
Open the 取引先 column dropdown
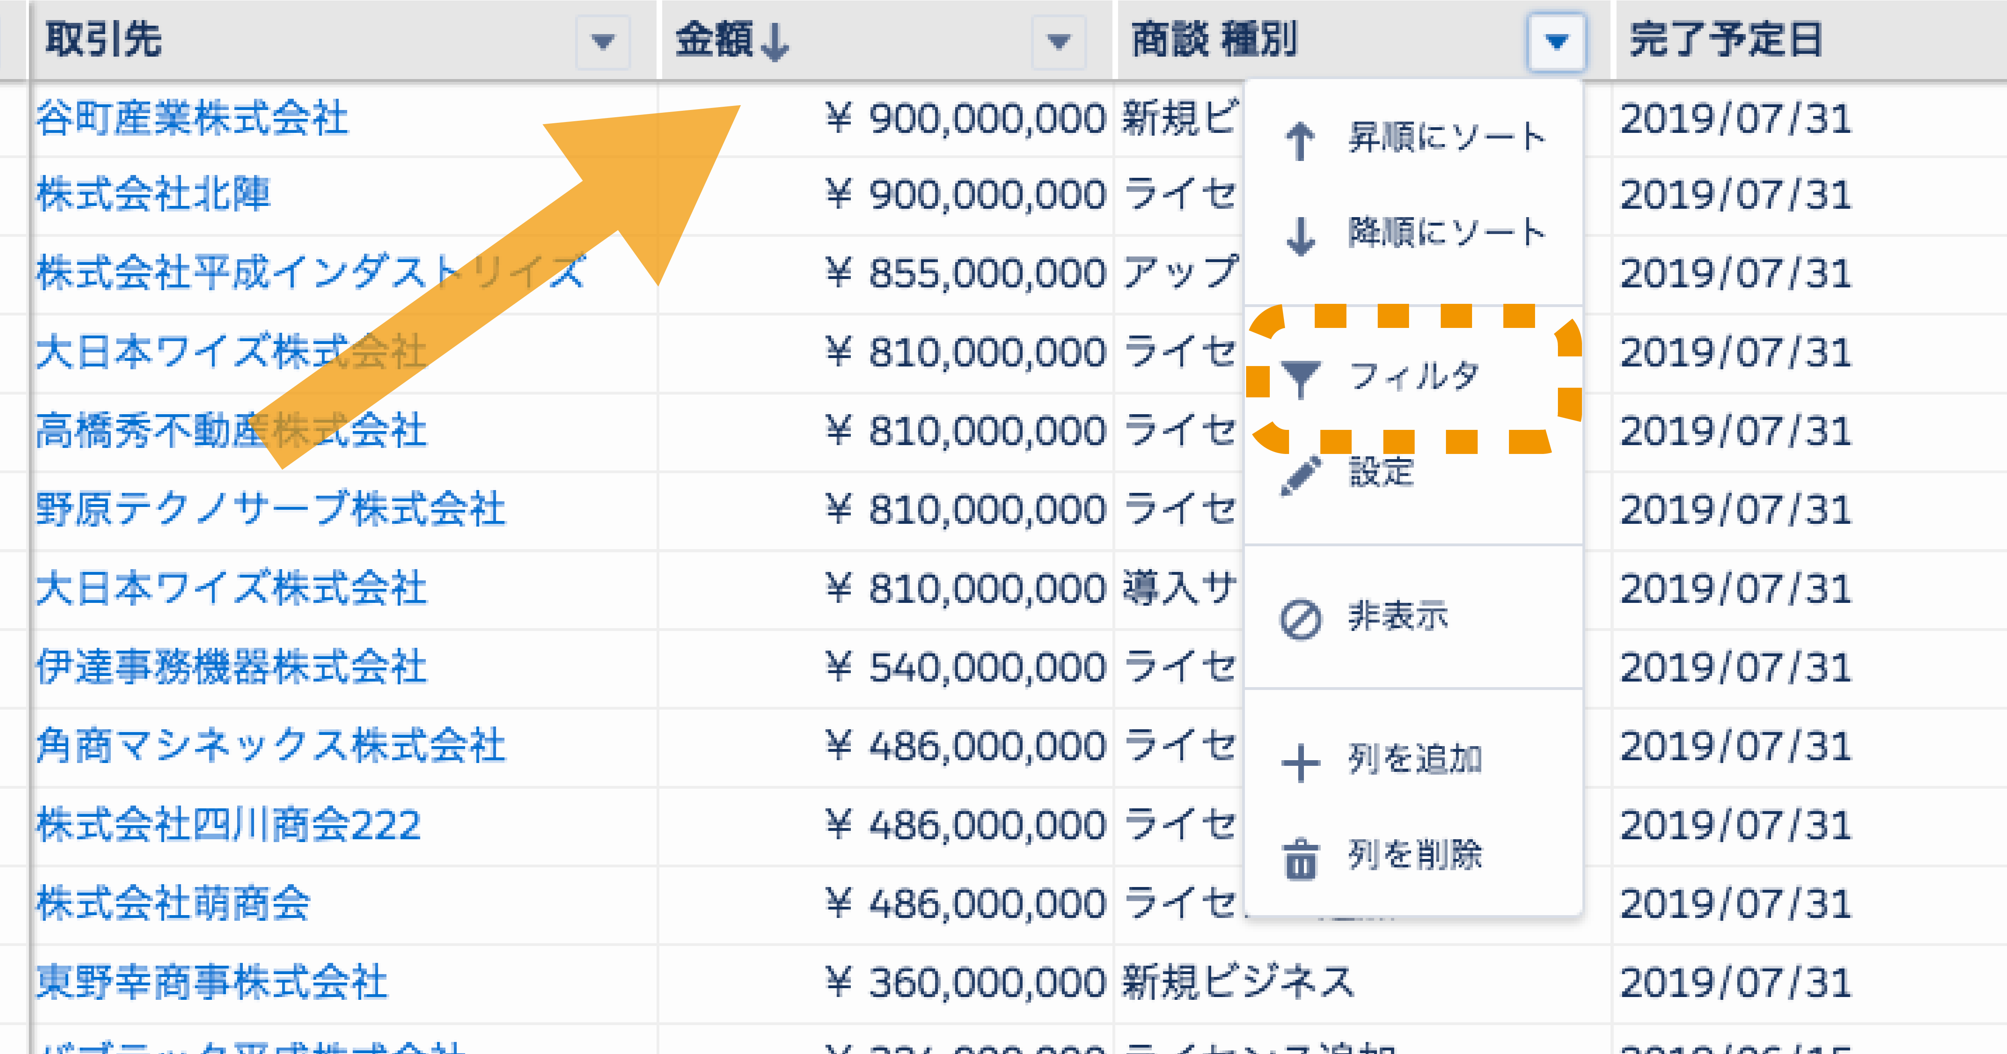602,43
